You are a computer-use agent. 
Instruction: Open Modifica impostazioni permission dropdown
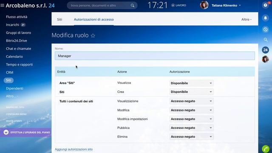[191, 119]
